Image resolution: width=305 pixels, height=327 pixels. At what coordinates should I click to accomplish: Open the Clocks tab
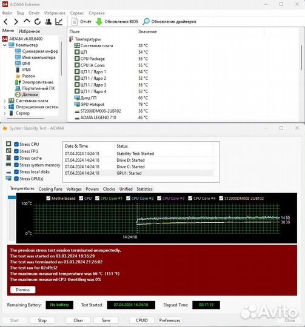click(x=109, y=189)
